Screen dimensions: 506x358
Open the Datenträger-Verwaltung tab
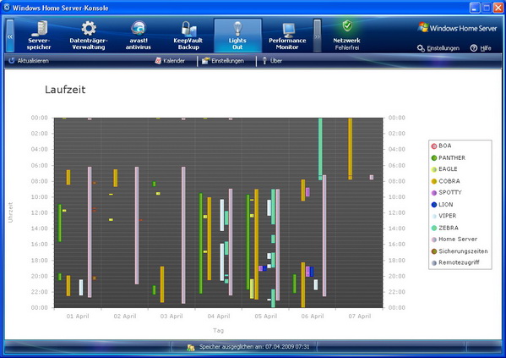point(89,36)
